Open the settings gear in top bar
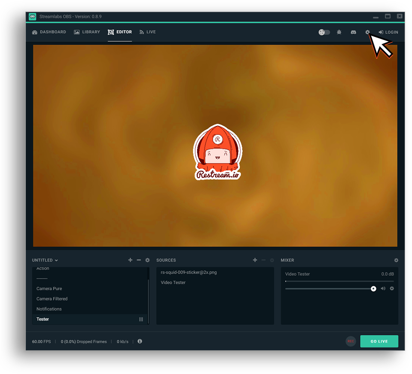 (367, 32)
